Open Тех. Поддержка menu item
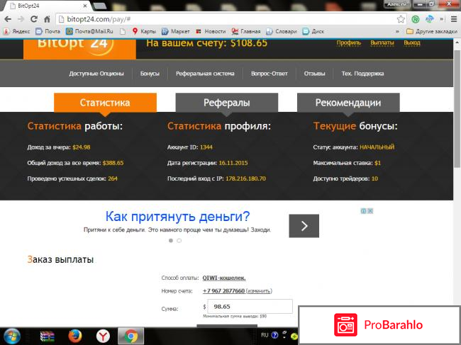This screenshot has height=345, width=461. click(362, 74)
